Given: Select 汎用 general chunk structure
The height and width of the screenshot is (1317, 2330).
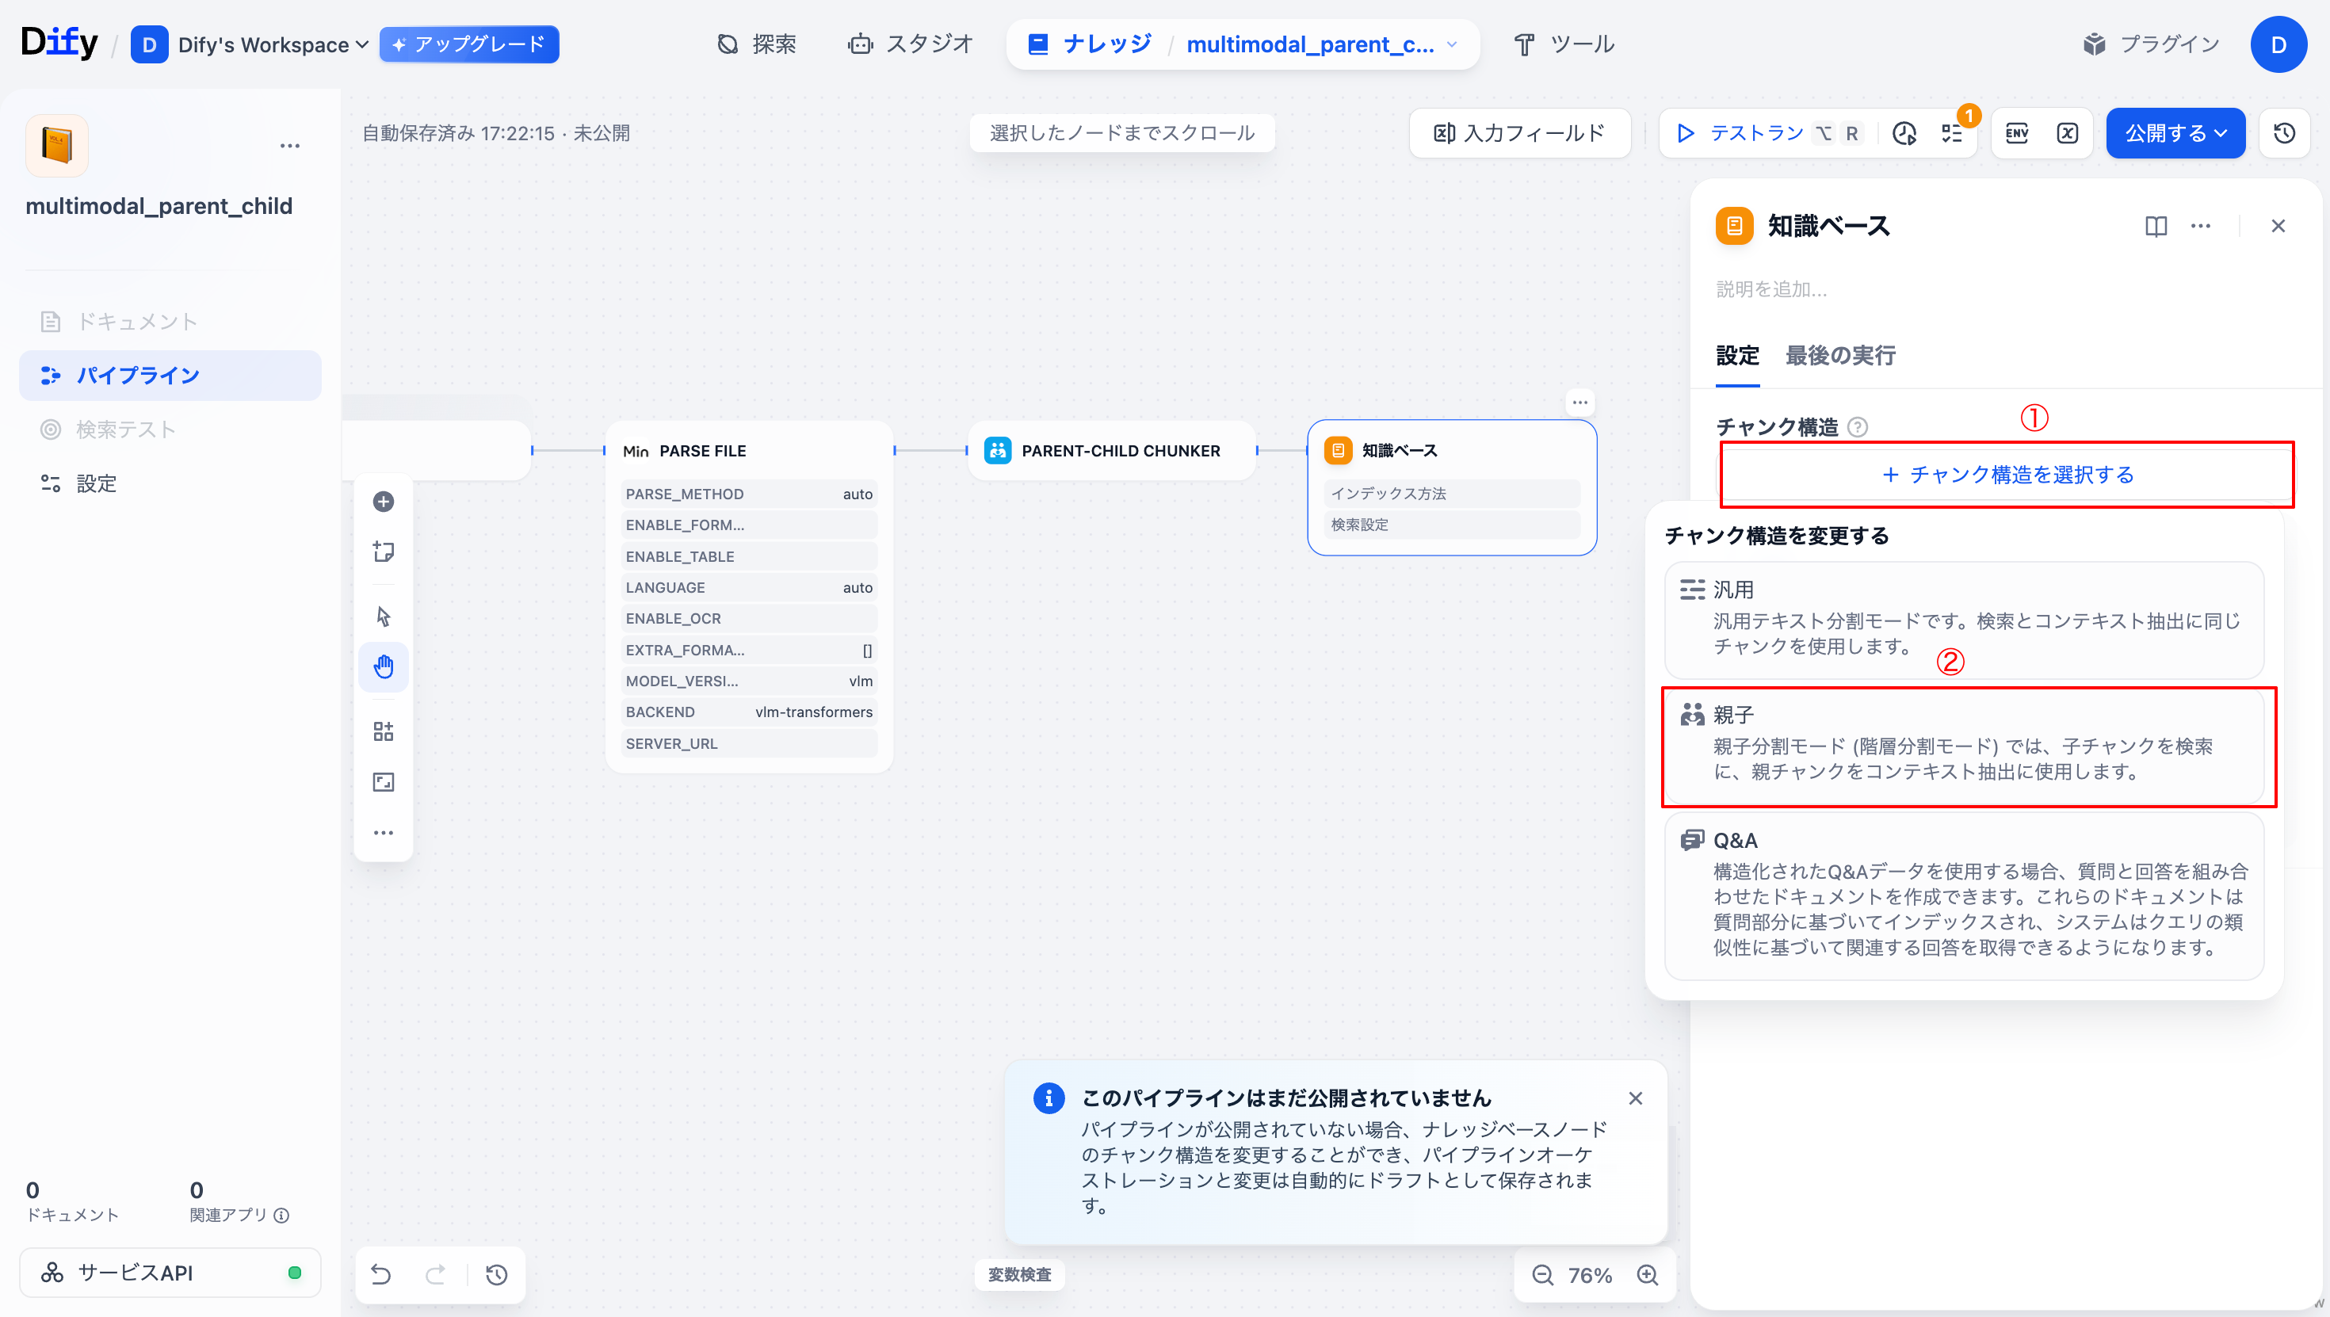Looking at the screenshot, I should pyautogui.click(x=1964, y=620).
